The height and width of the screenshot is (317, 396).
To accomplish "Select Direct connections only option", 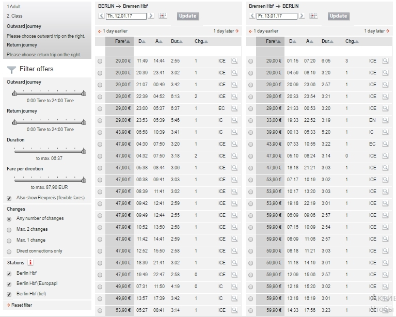I will (9, 251).
